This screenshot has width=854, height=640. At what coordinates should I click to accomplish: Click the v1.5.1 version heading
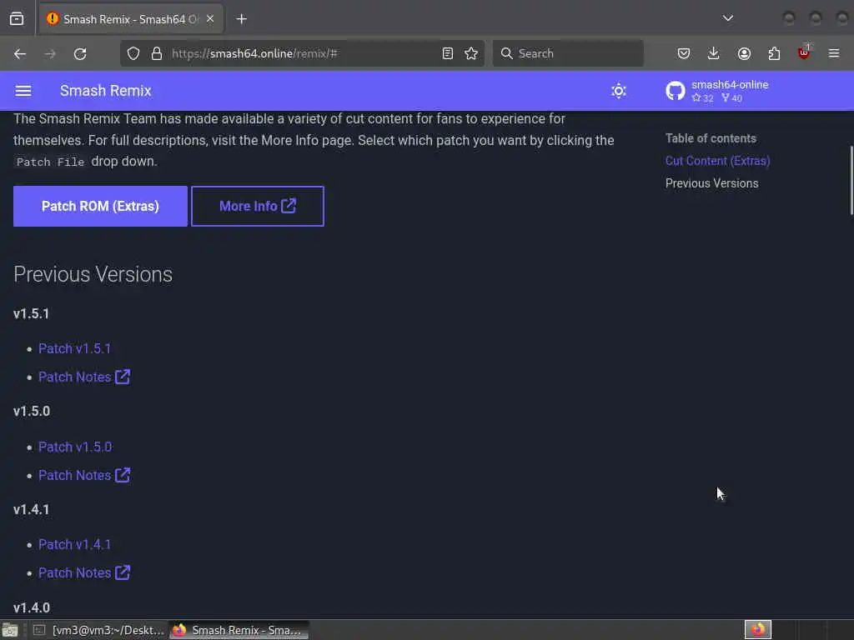pyautogui.click(x=31, y=314)
